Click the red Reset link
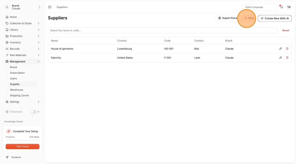 pyautogui.click(x=286, y=30)
